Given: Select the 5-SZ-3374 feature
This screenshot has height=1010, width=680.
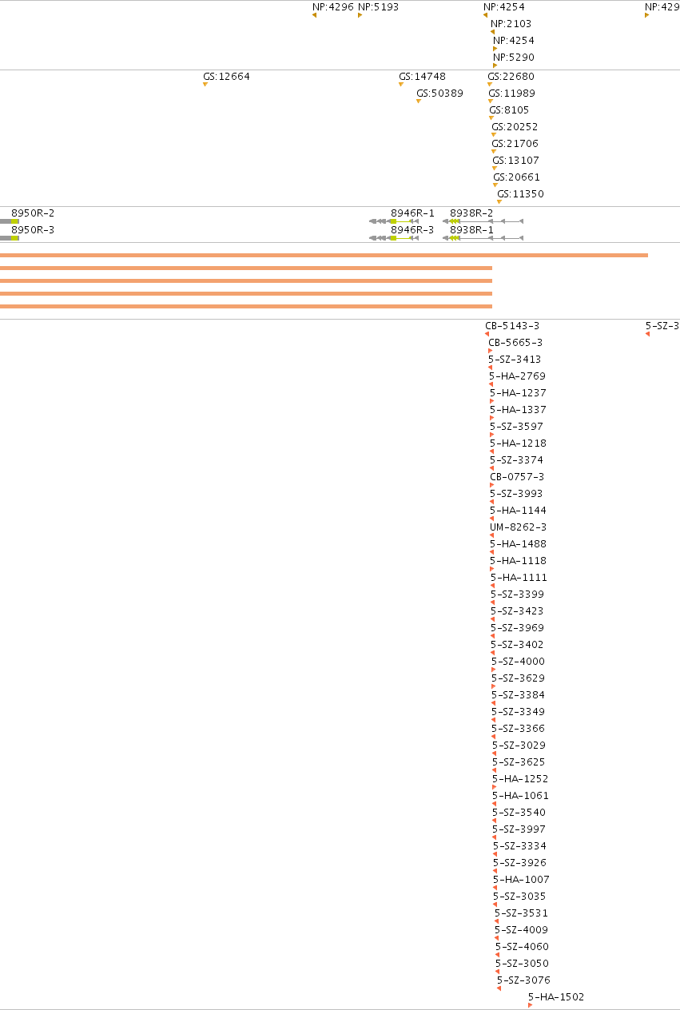Looking at the screenshot, I should tap(516, 460).
